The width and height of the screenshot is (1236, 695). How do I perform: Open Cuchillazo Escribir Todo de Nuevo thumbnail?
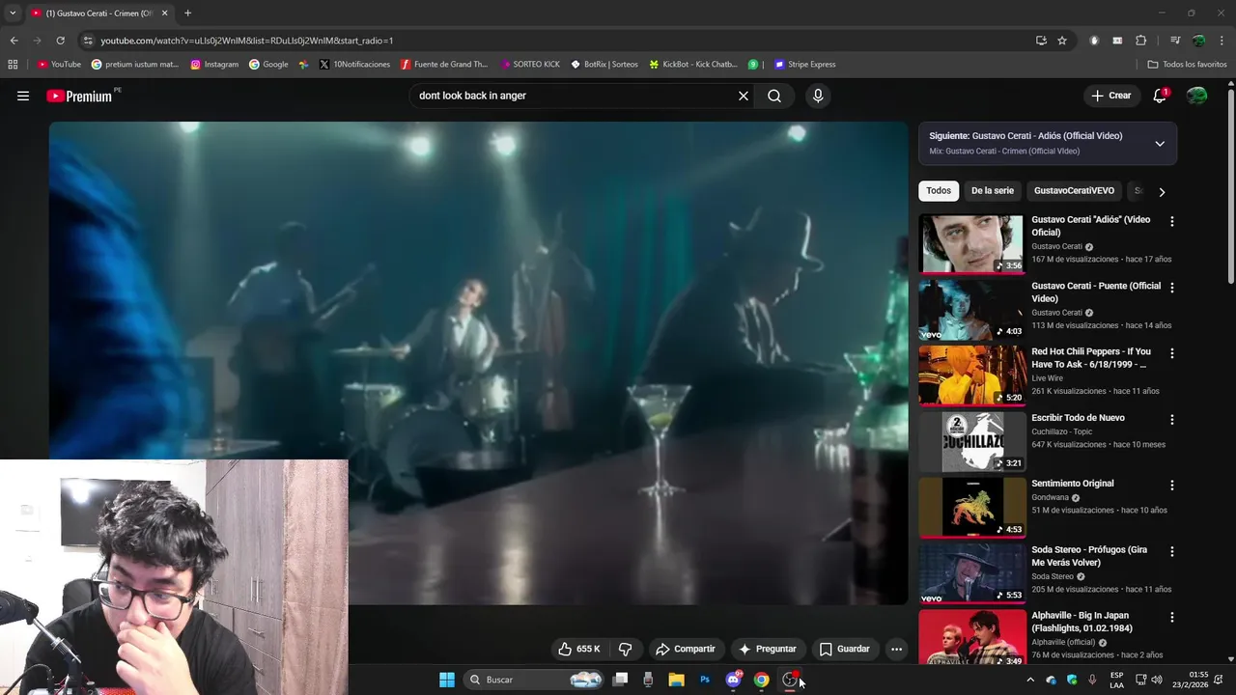[971, 441]
